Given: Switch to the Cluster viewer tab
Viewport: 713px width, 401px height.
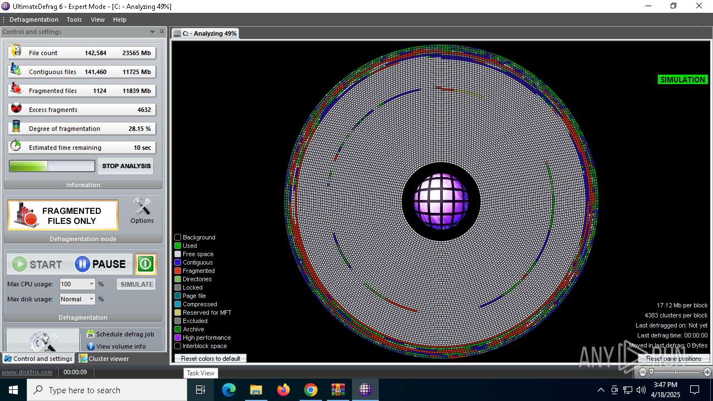Looking at the screenshot, I should point(104,359).
